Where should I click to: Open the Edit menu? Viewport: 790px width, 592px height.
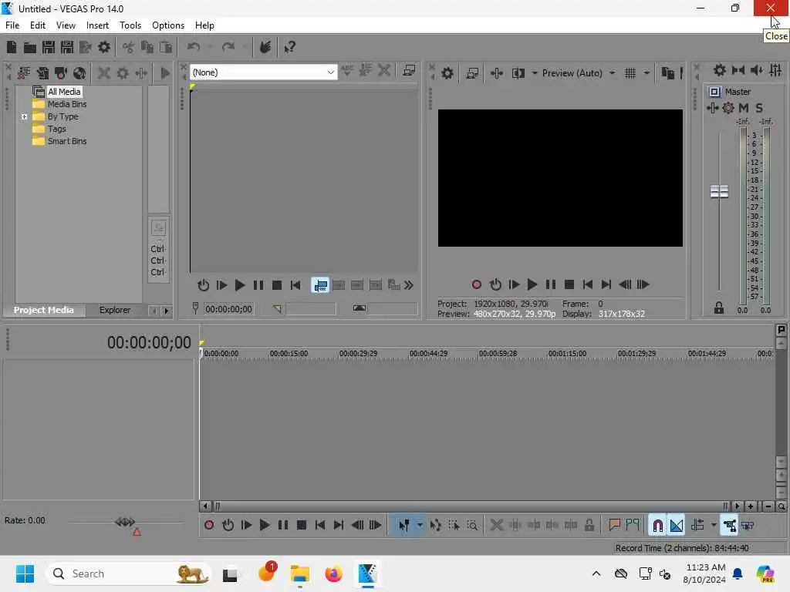point(38,25)
